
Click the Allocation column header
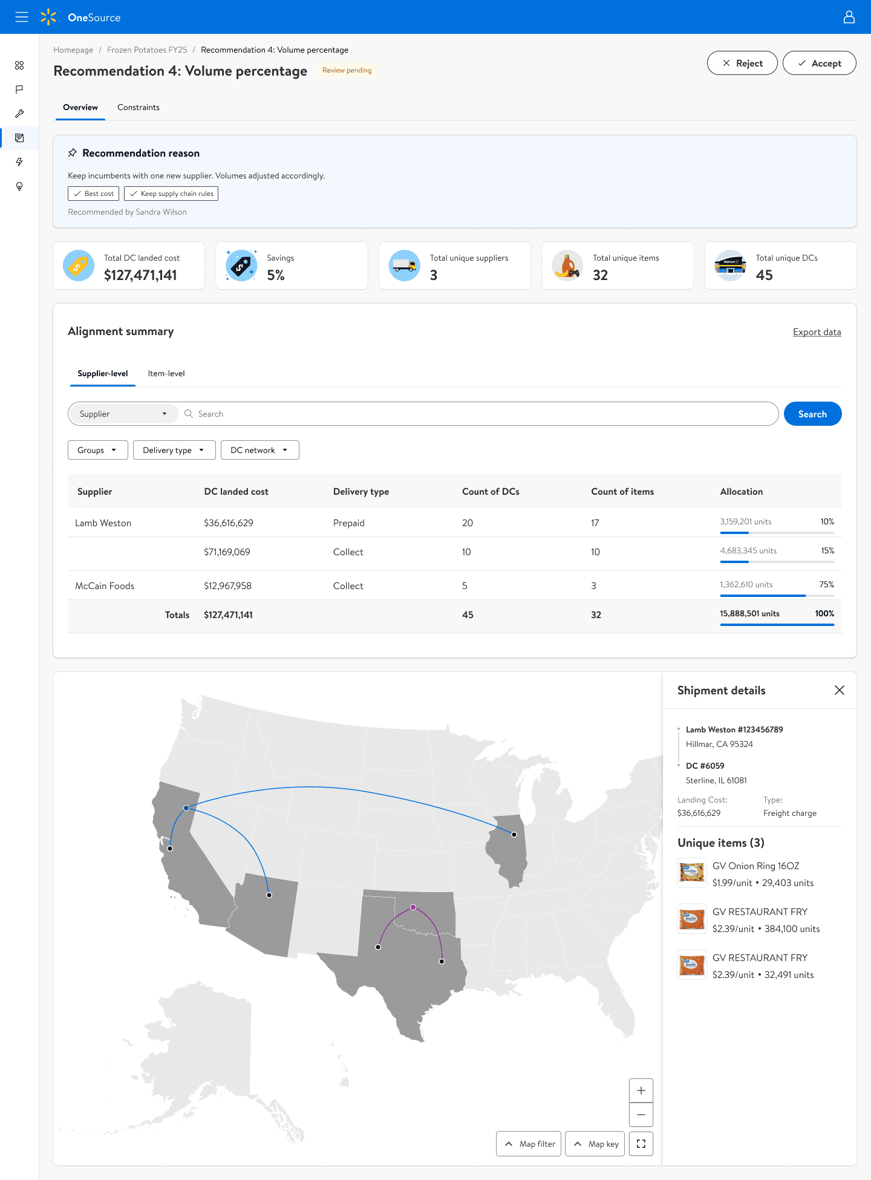(742, 491)
